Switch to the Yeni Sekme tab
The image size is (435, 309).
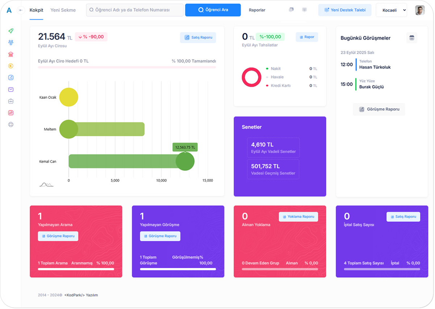tap(63, 10)
